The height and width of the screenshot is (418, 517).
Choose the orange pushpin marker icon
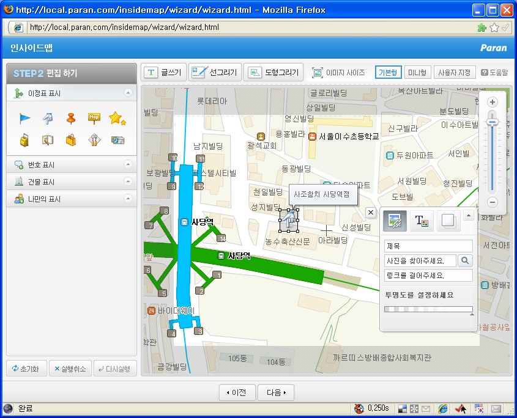coord(71,119)
